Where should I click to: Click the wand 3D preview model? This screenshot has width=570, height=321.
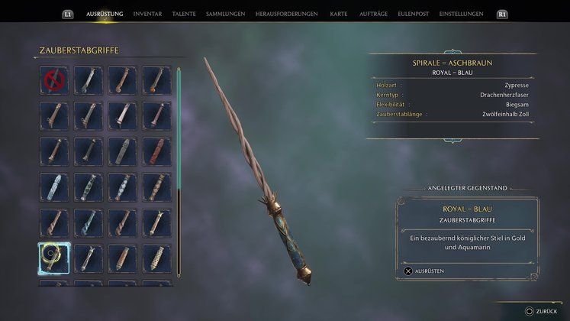(x=257, y=171)
